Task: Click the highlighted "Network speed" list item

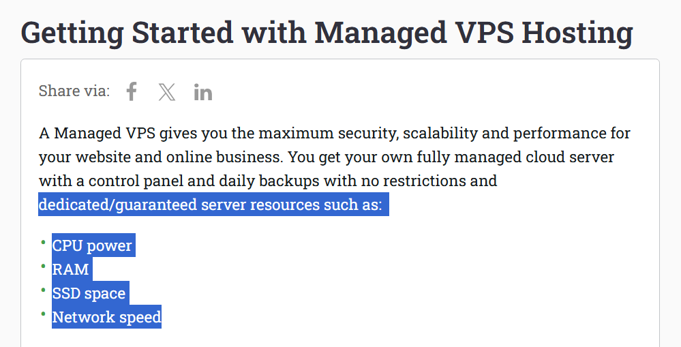Action: 106,317
